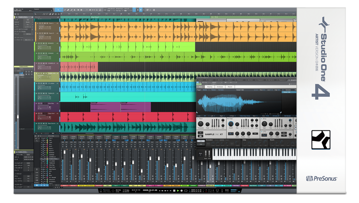
Task: Toggle the Filter section enable light
Action: [x=228, y=119]
